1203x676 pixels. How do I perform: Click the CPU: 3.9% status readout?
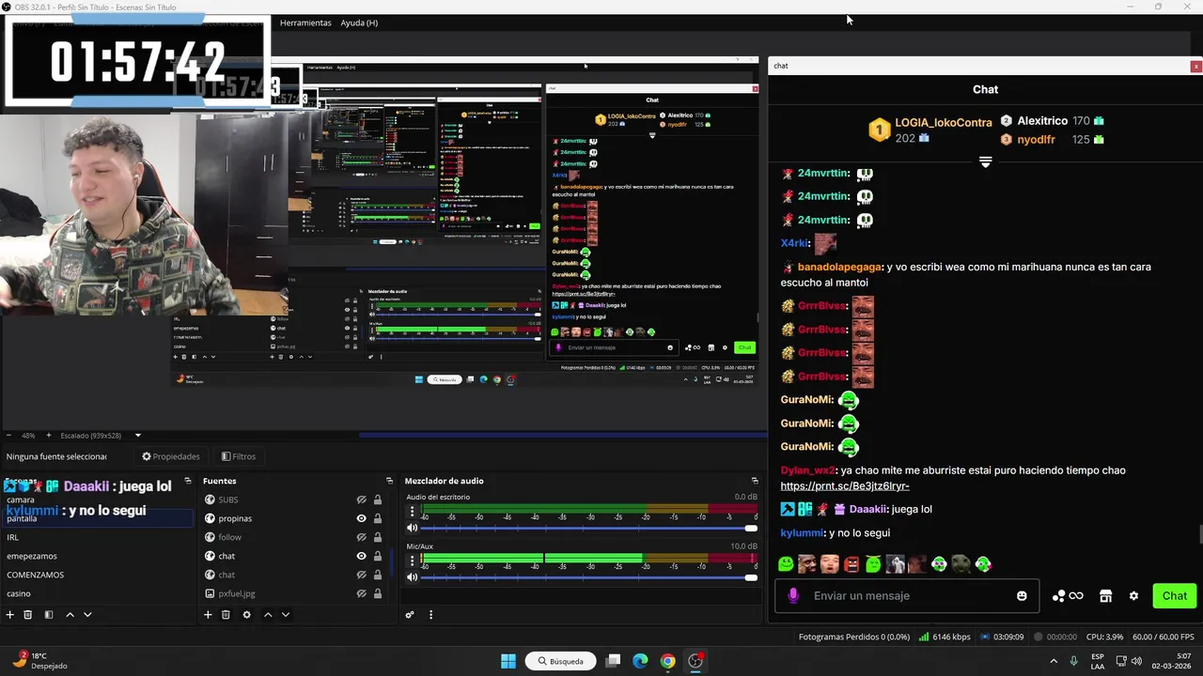point(1103,637)
